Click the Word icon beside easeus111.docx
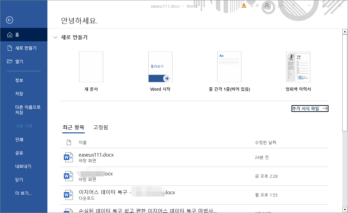Viewport: 348px width, 213px height. pyautogui.click(x=68, y=157)
